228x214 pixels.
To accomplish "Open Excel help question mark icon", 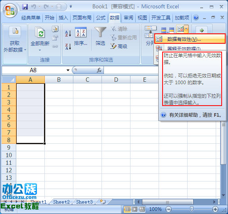I will [196, 17].
